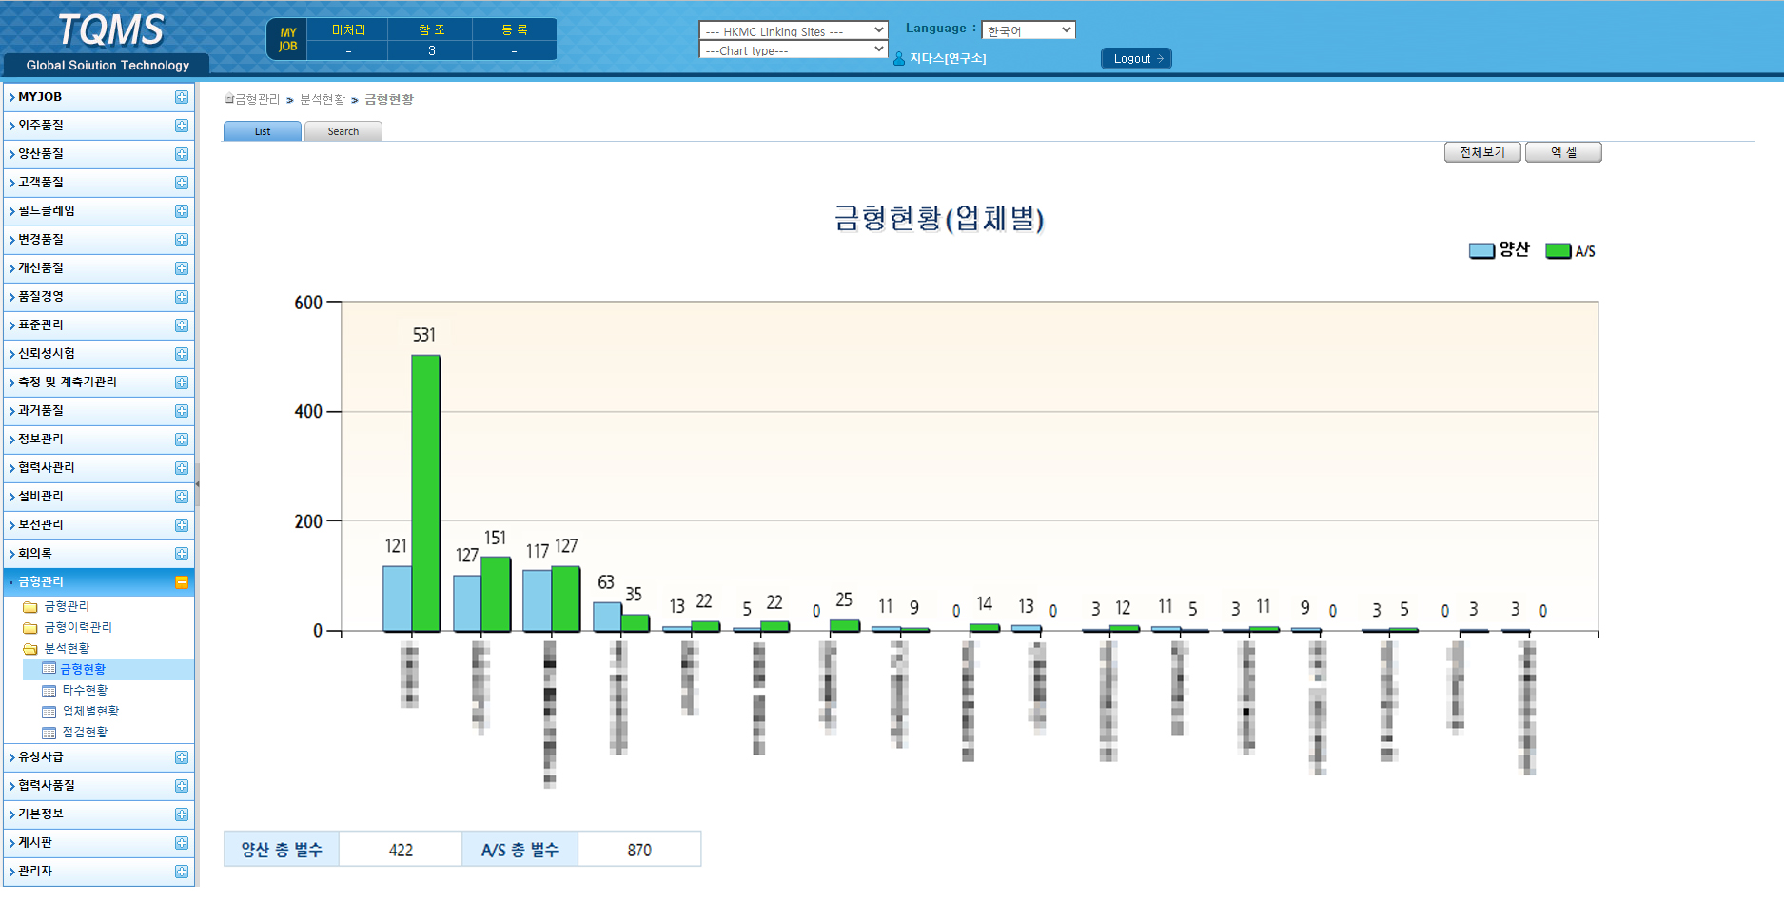Viewport: 1784px width, 922px height.
Task: Click the 전체보기 button
Action: pos(1482,152)
